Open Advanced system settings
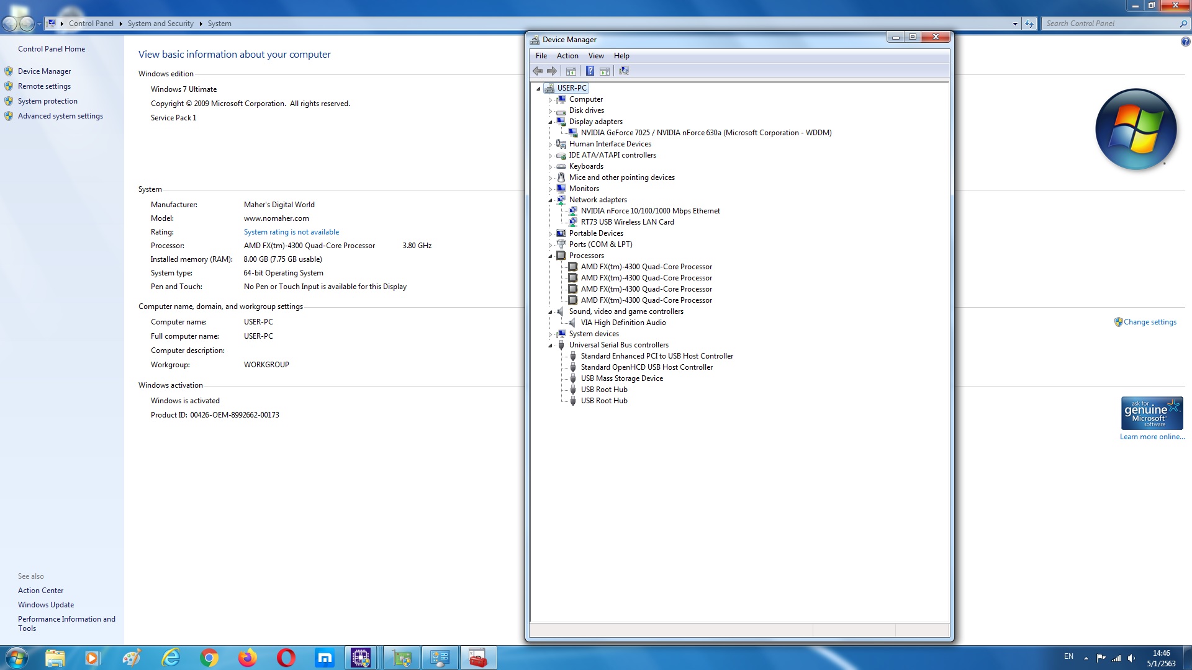This screenshot has height=670, width=1192. (60, 116)
